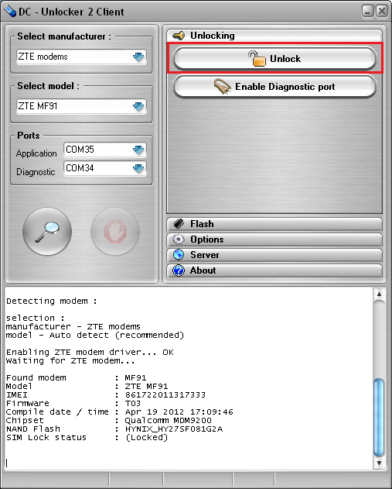Click Enable Diagnostic port button
Screen dimensions: 392x489
[274, 87]
